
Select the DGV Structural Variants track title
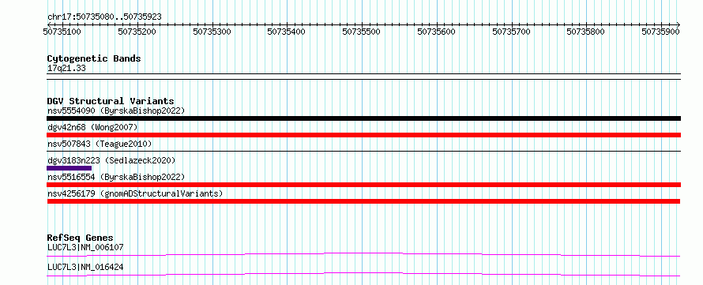(111, 101)
